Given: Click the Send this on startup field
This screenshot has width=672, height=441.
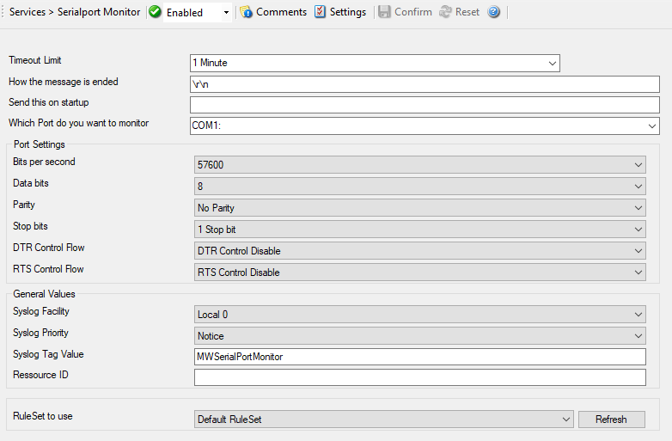Looking at the screenshot, I should point(425,105).
